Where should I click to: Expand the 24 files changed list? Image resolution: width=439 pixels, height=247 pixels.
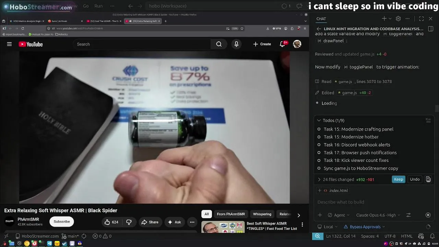319,179
